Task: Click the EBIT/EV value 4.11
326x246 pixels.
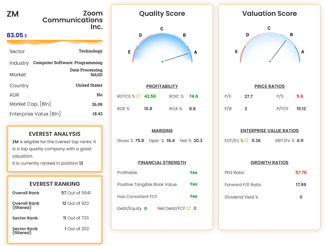Action: (300, 141)
